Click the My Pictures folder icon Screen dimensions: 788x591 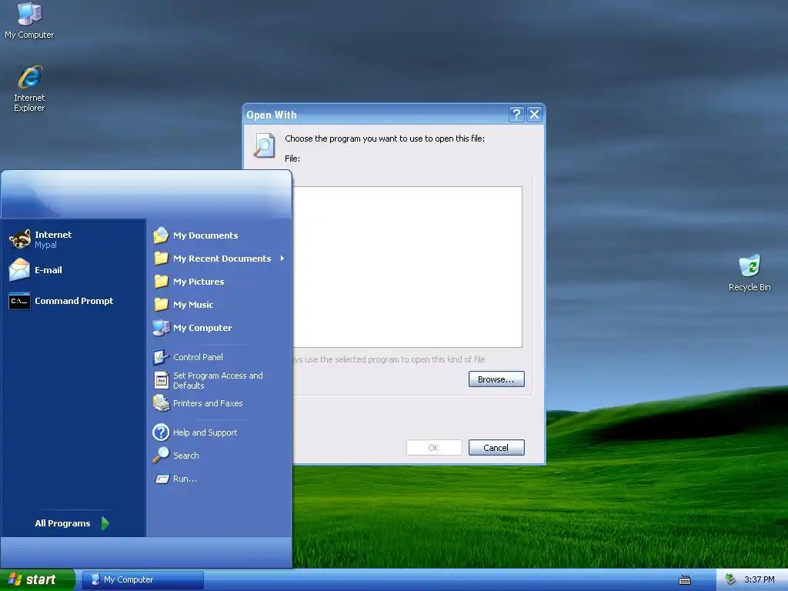[161, 282]
